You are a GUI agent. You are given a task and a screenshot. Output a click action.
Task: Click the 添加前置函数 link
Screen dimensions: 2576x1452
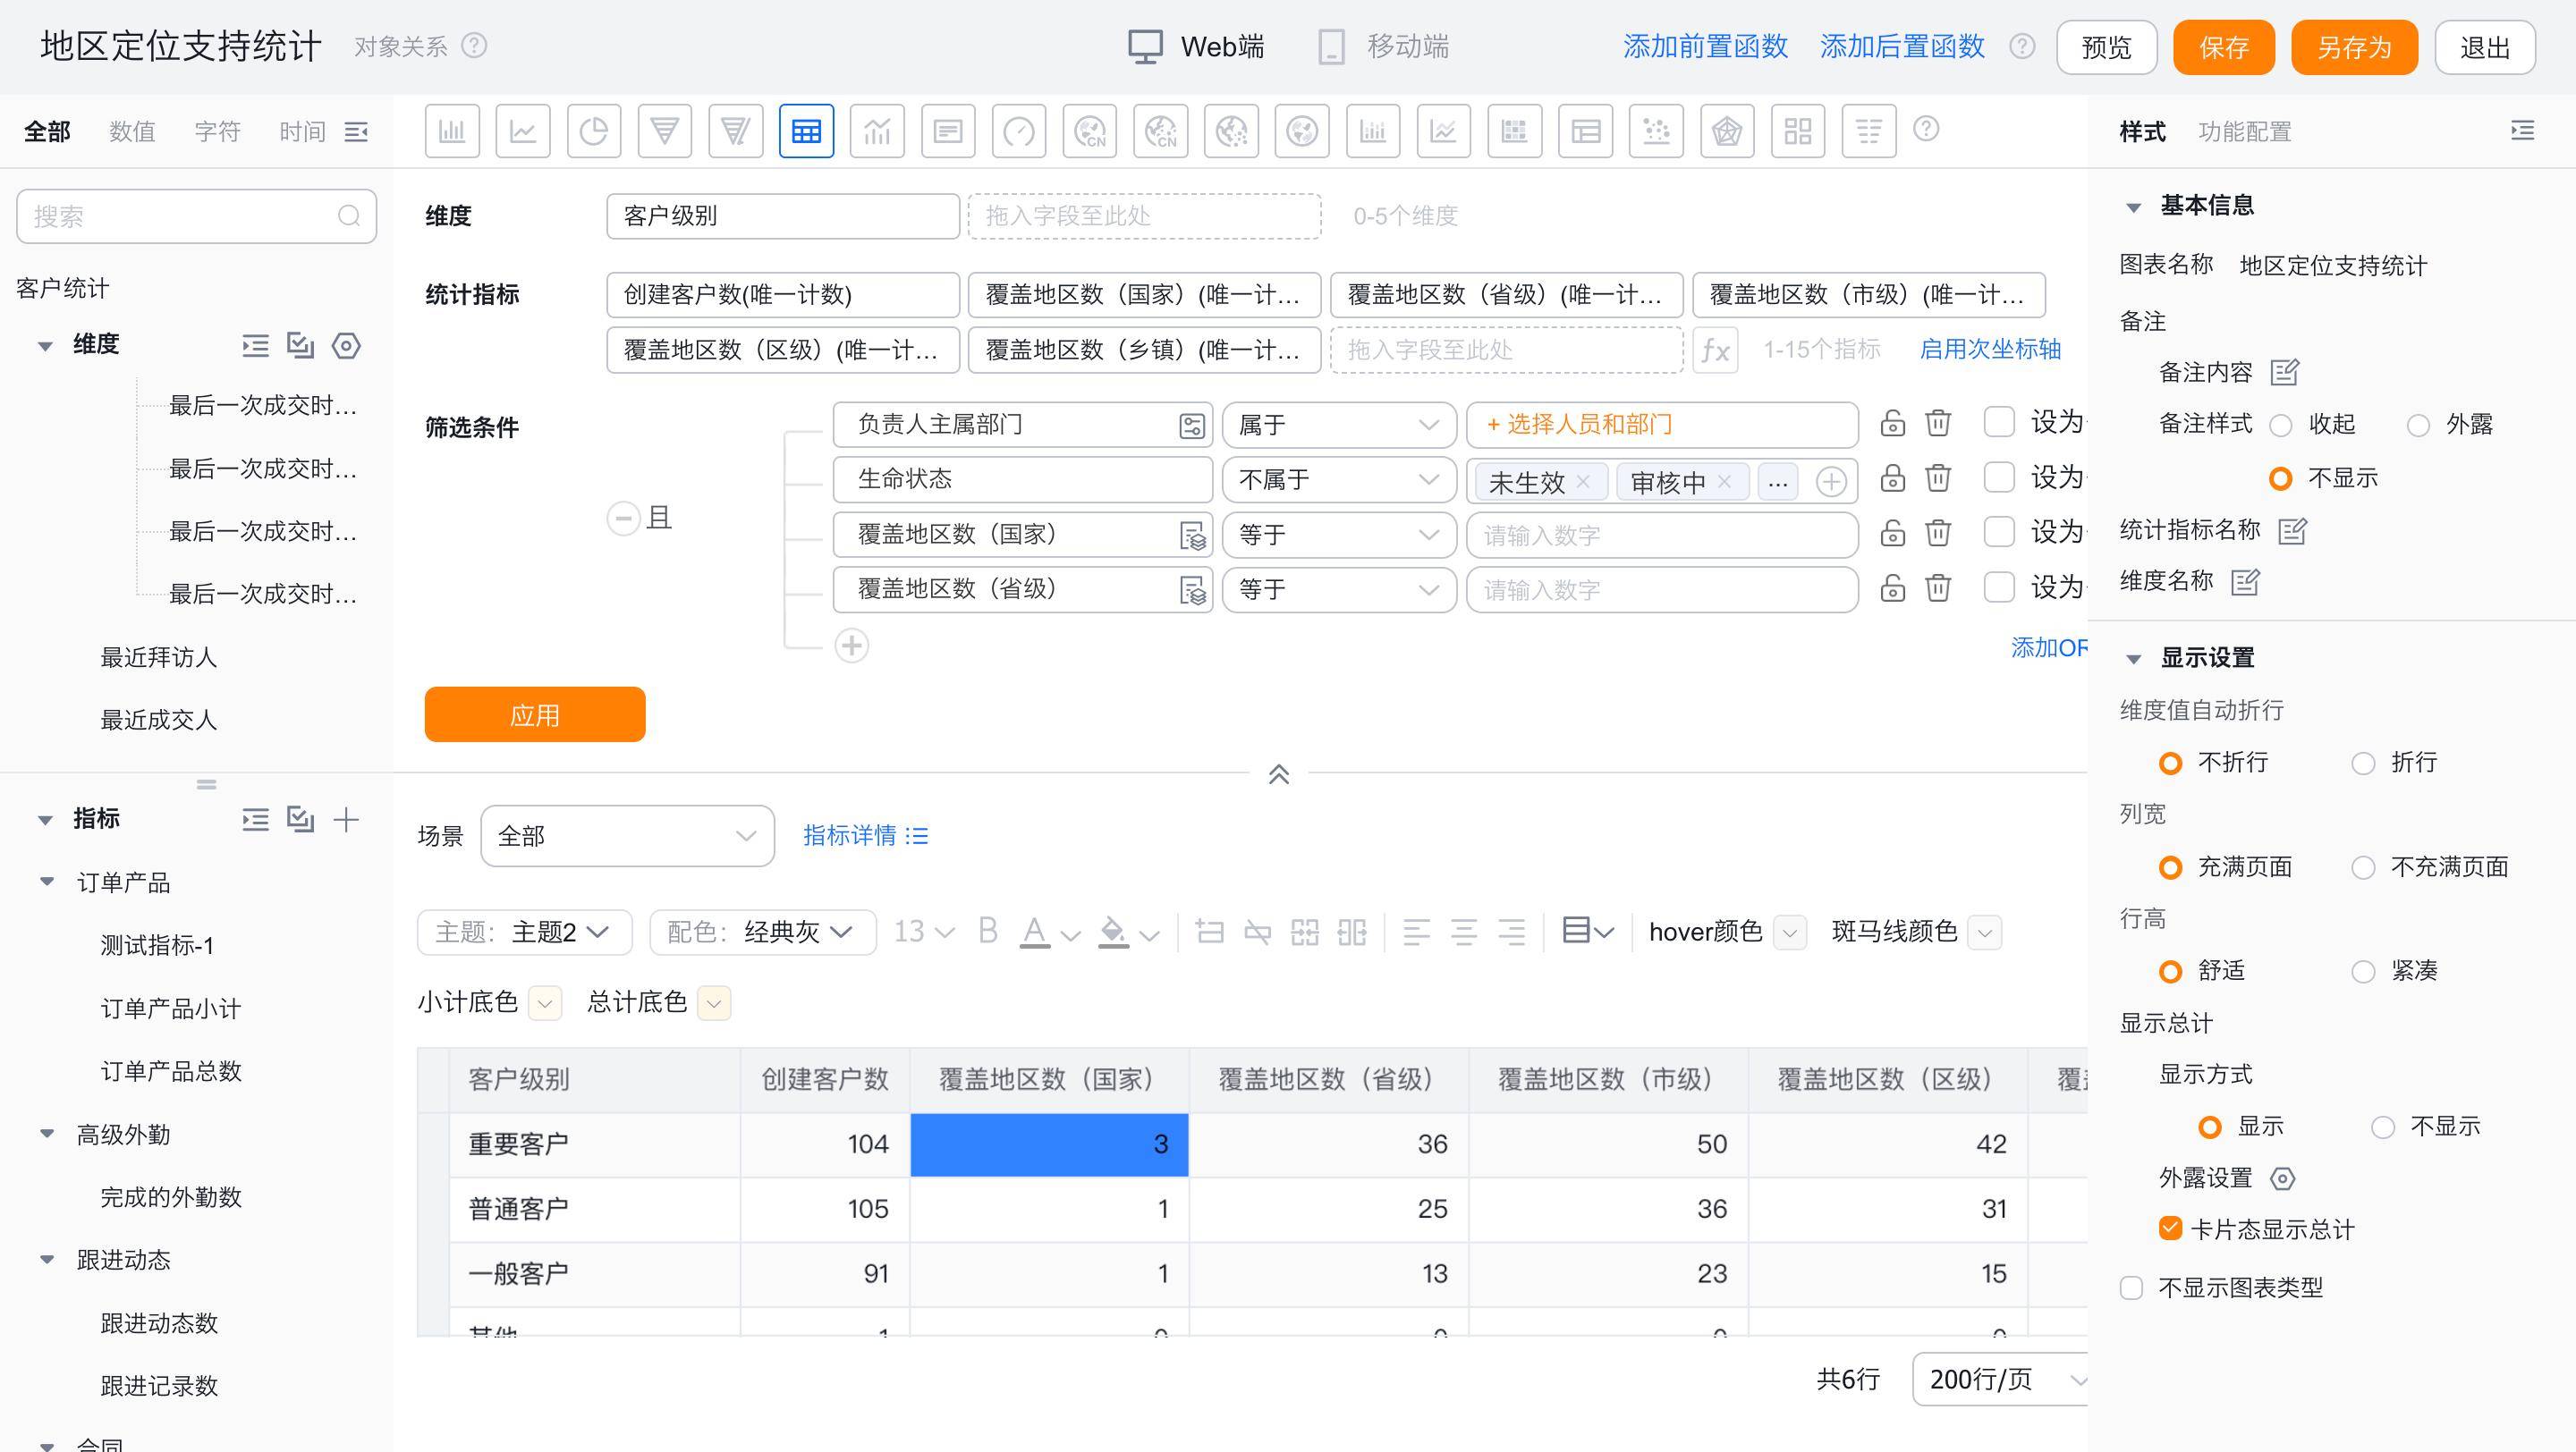pyautogui.click(x=1705, y=47)
